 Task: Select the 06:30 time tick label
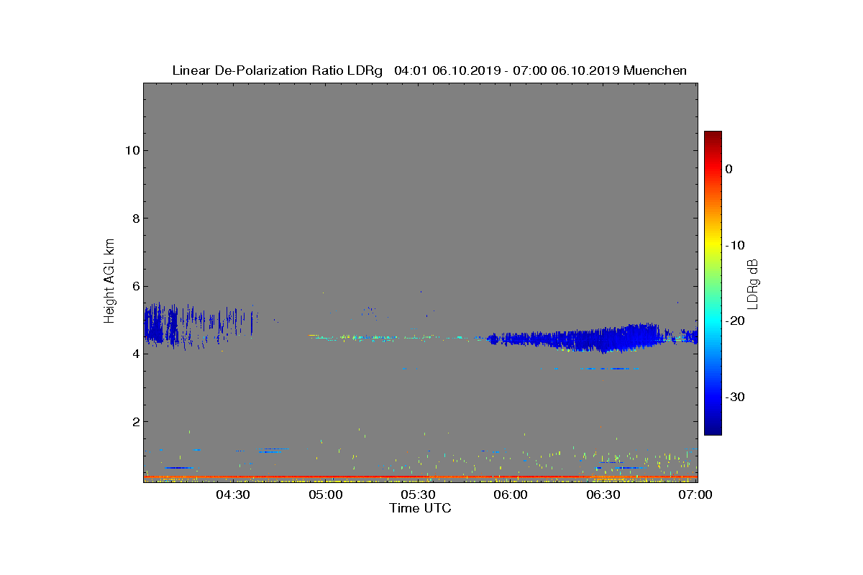tap(604, 495)
